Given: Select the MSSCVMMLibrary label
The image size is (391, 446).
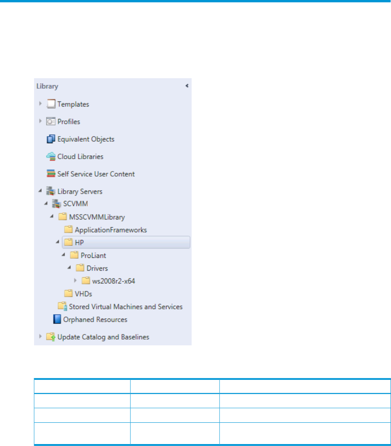Looking at the screenshot, I should click(97, 217).
